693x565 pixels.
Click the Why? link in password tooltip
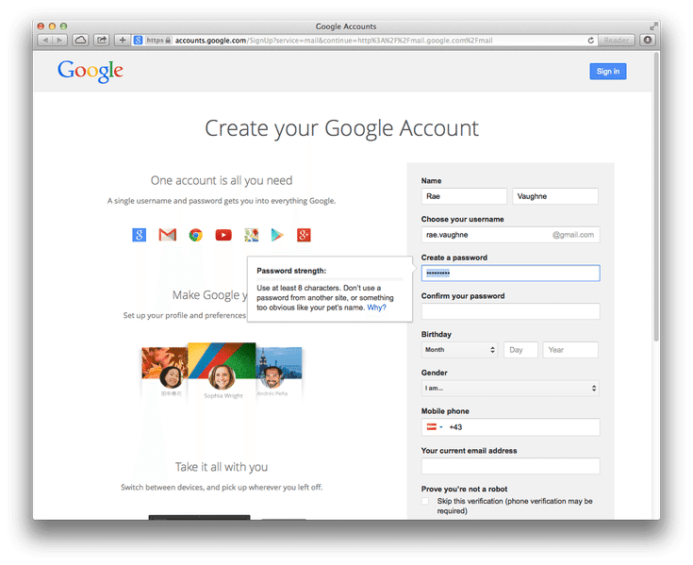click(376, 307)
